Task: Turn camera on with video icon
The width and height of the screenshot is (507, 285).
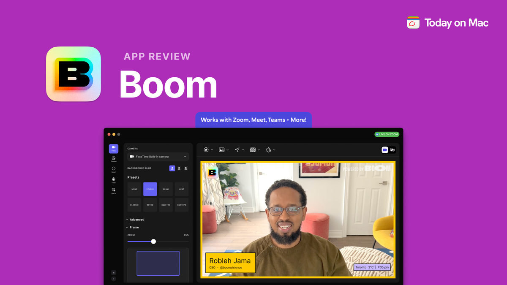Action: click(385, 150)
